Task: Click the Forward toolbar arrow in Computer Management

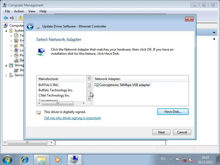Action: click(12, 18)
